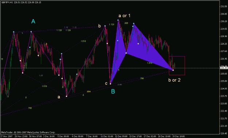
Task: Click the 1.618 label inside the purple pattern
Action: [150, 63]
